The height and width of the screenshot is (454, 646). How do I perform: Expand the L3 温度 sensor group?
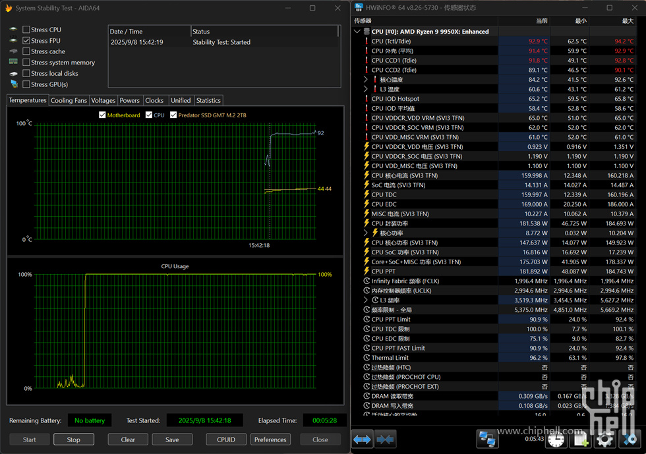click(x=365, y=89)
